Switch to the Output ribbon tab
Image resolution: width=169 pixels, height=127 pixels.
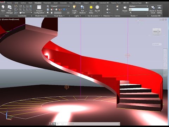[x=86, y=3]
